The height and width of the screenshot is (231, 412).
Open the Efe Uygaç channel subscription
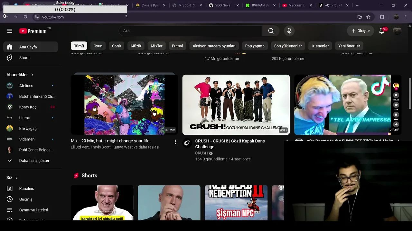pyautogui.click(x=31, y=129)
